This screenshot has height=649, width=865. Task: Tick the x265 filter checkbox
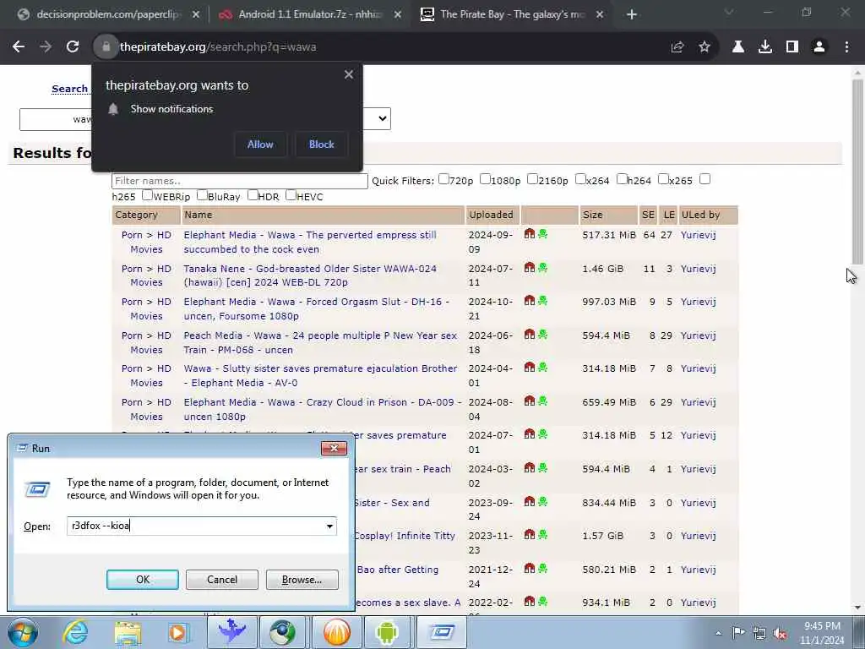(x=663, y=179)
